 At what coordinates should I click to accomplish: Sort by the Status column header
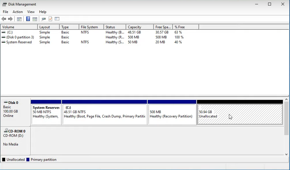coord(115,27)
